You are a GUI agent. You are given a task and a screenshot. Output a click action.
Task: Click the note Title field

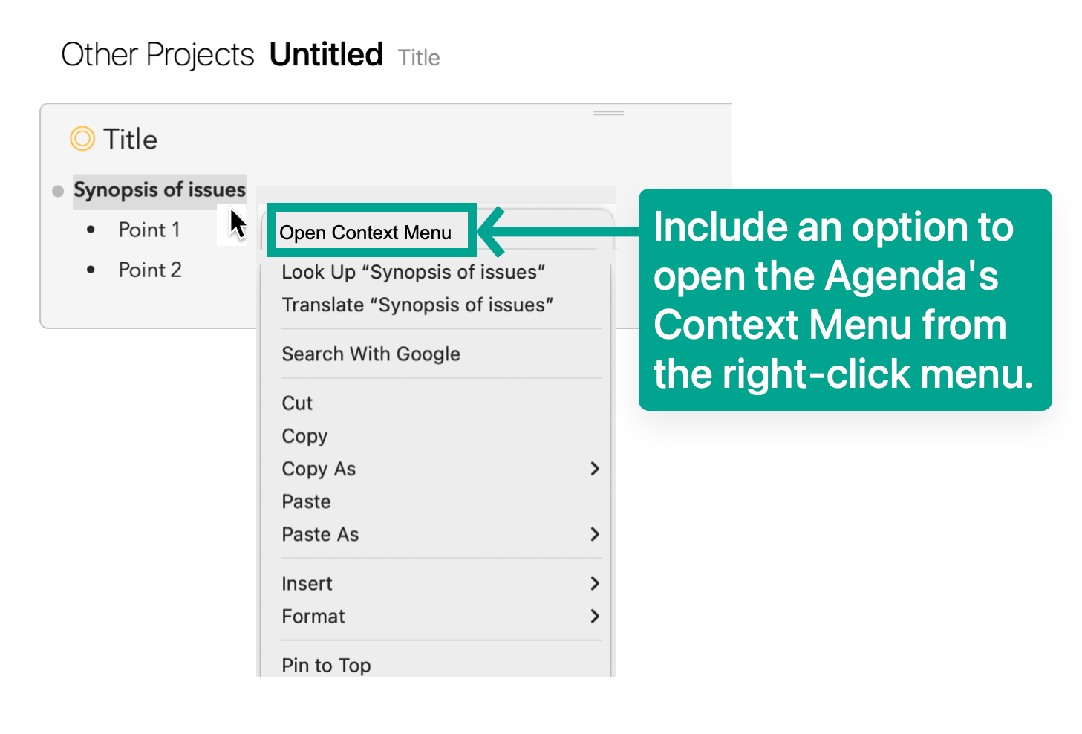131,140
